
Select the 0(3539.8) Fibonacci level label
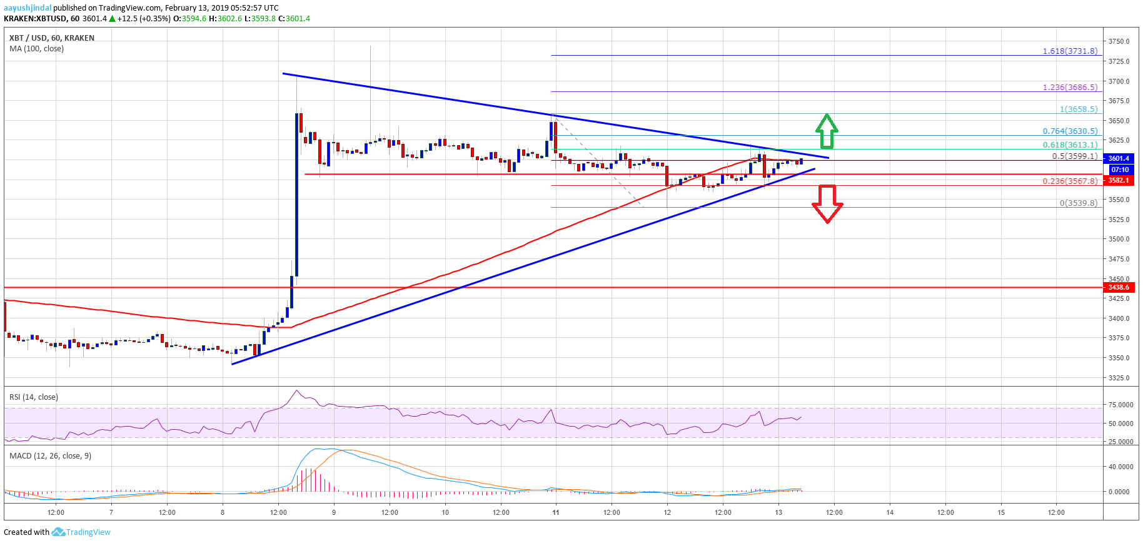[1079, 203]
